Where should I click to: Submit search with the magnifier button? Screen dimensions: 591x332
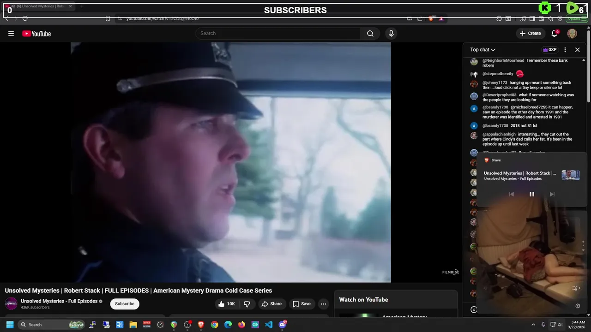point(370,33)
